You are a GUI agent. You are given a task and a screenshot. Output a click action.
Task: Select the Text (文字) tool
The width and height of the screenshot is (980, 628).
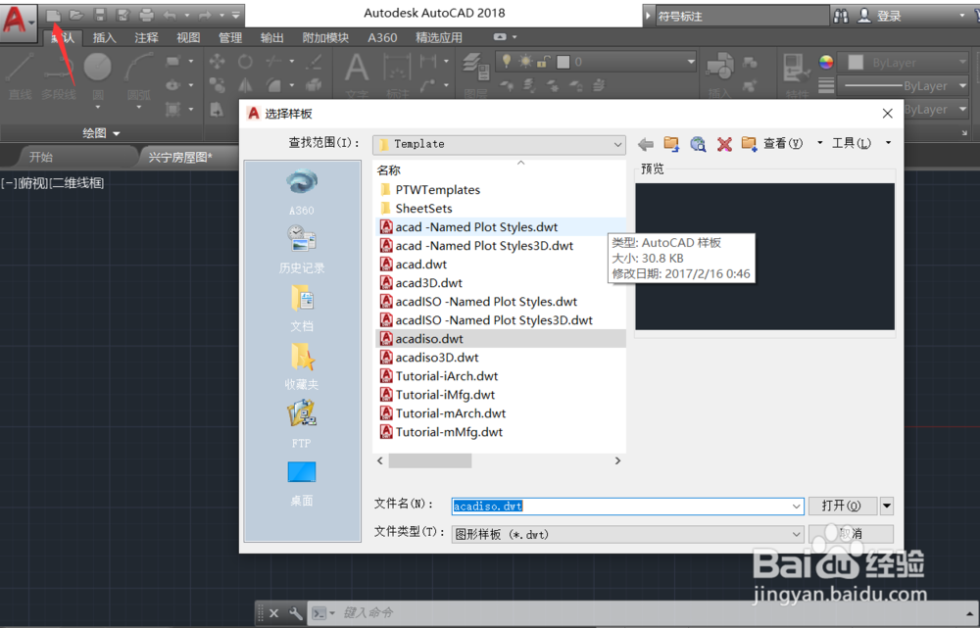pos(357,75)
